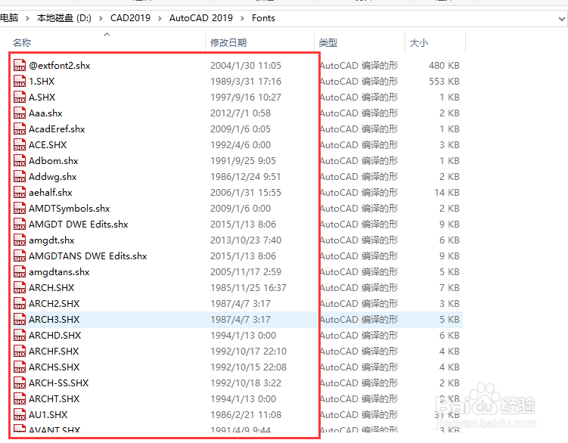Click date 1992/10/17 22:10
Image resolution: width=568 pixels, height=443 pixels.
(x=248, y=352)
